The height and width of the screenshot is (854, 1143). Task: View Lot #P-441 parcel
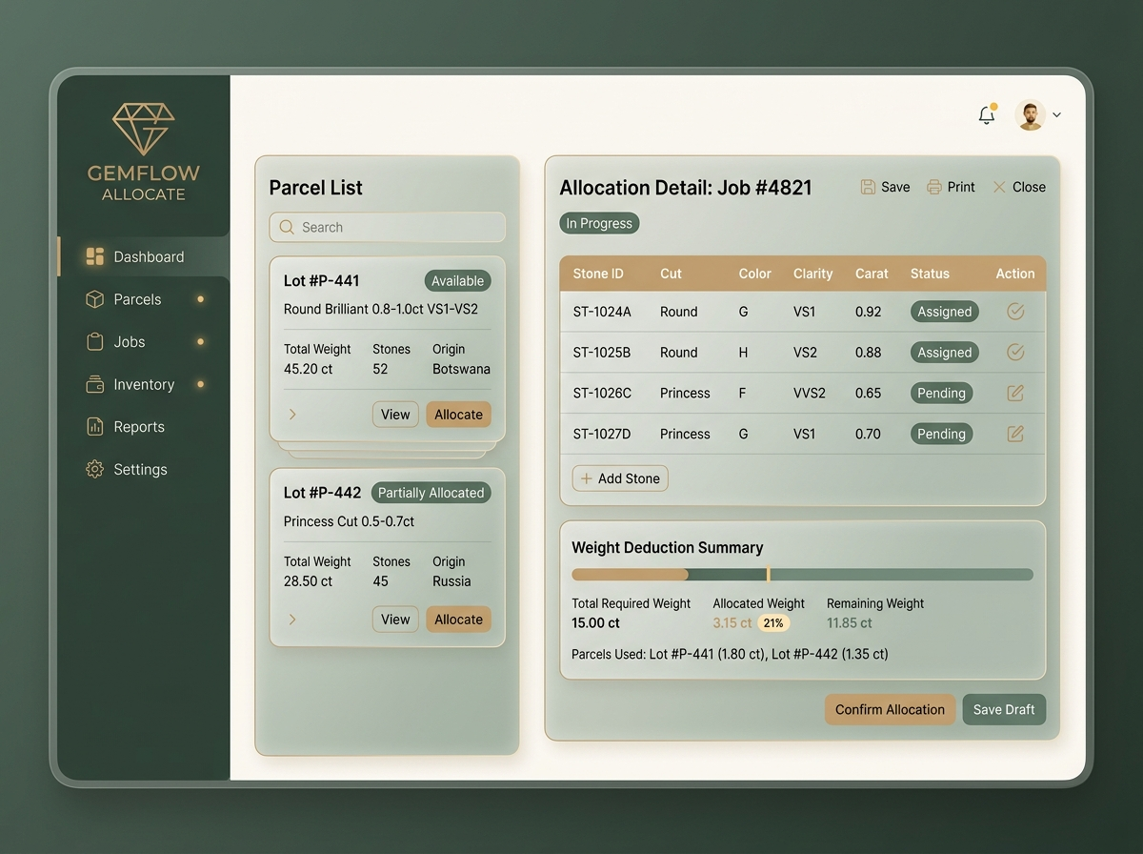pyautogui.click(x=395, y=415)
